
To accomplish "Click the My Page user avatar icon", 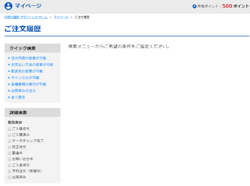I will (x=8, y=6).
